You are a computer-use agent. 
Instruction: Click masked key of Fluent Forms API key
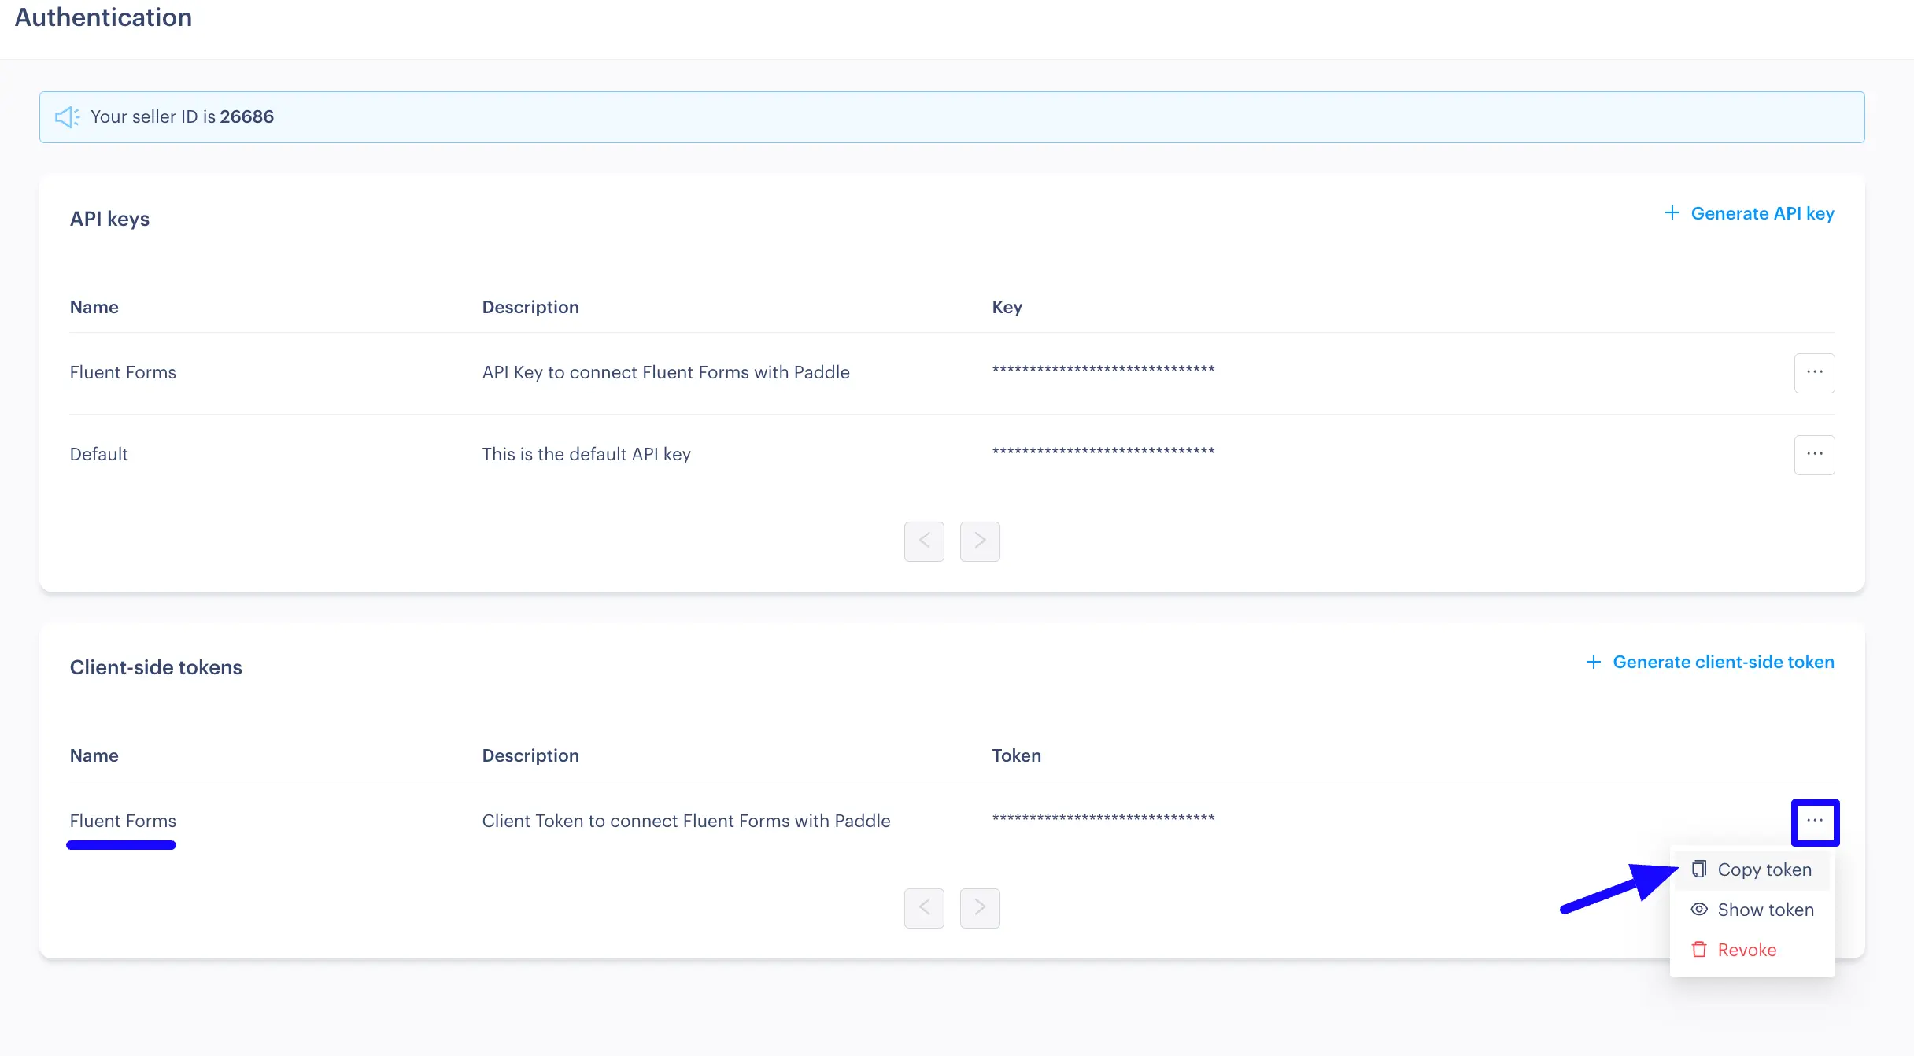click(x=1103, y=370)
